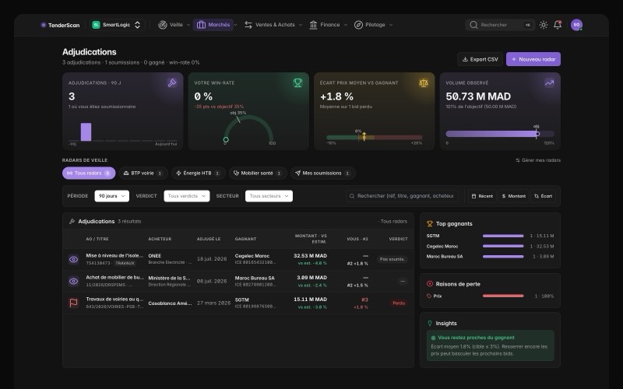Open the Ventes & Achats menu
This screenshot has height=389, width=623.
coord(273,25)
